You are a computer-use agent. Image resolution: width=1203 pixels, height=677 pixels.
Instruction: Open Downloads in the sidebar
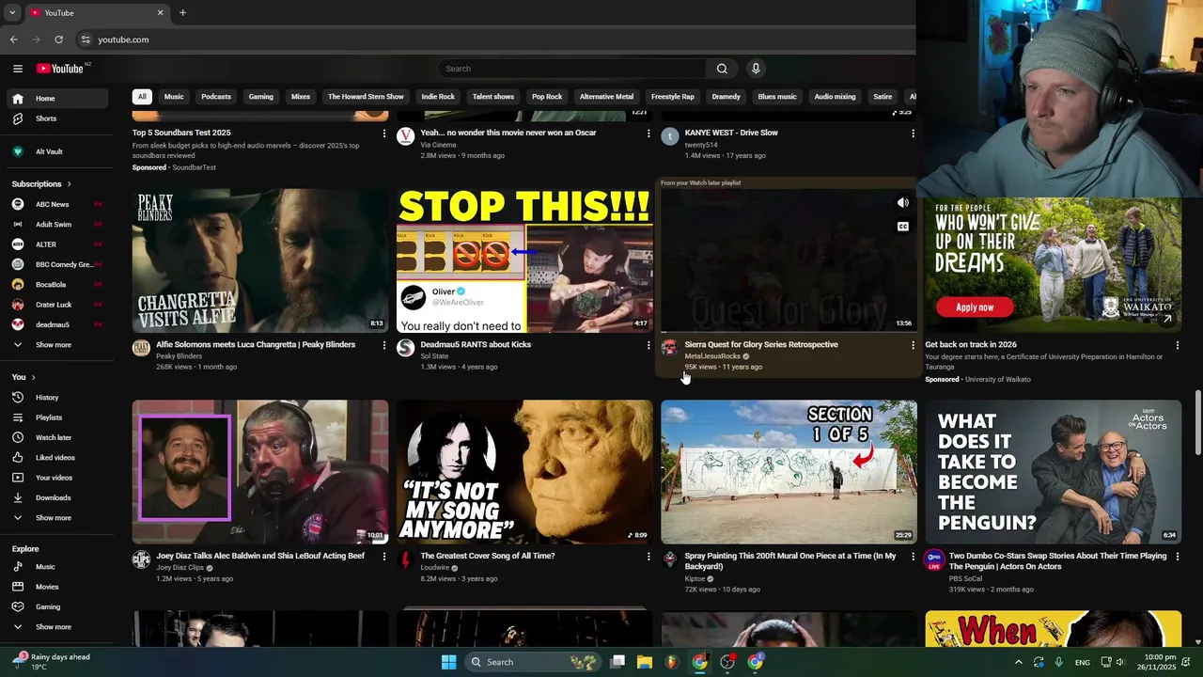click(x=56, y=497)
